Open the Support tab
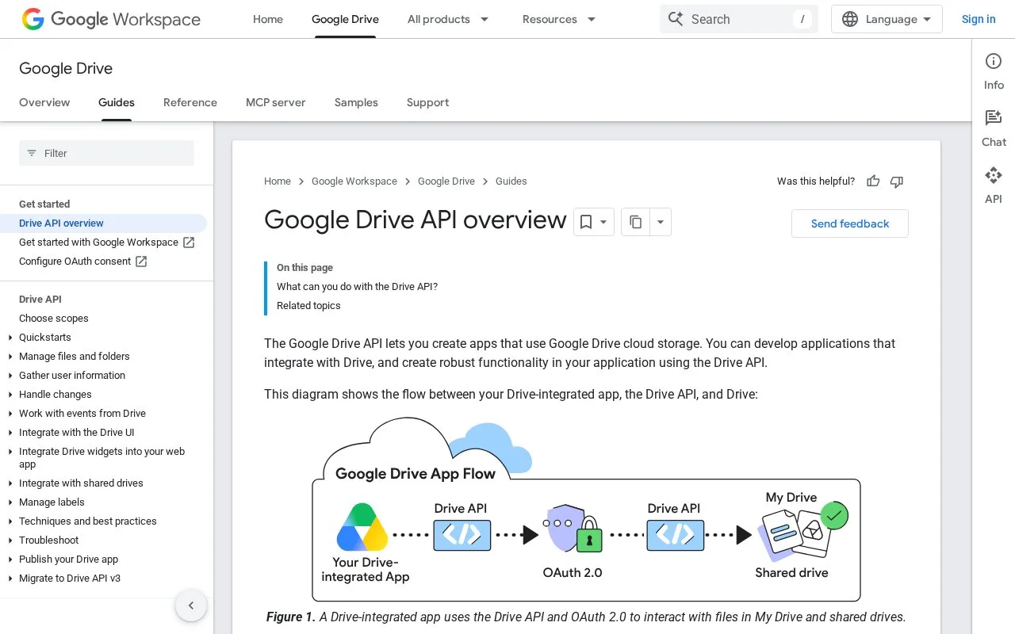This screenshot has height=634, width=1015. pos(427,102)
